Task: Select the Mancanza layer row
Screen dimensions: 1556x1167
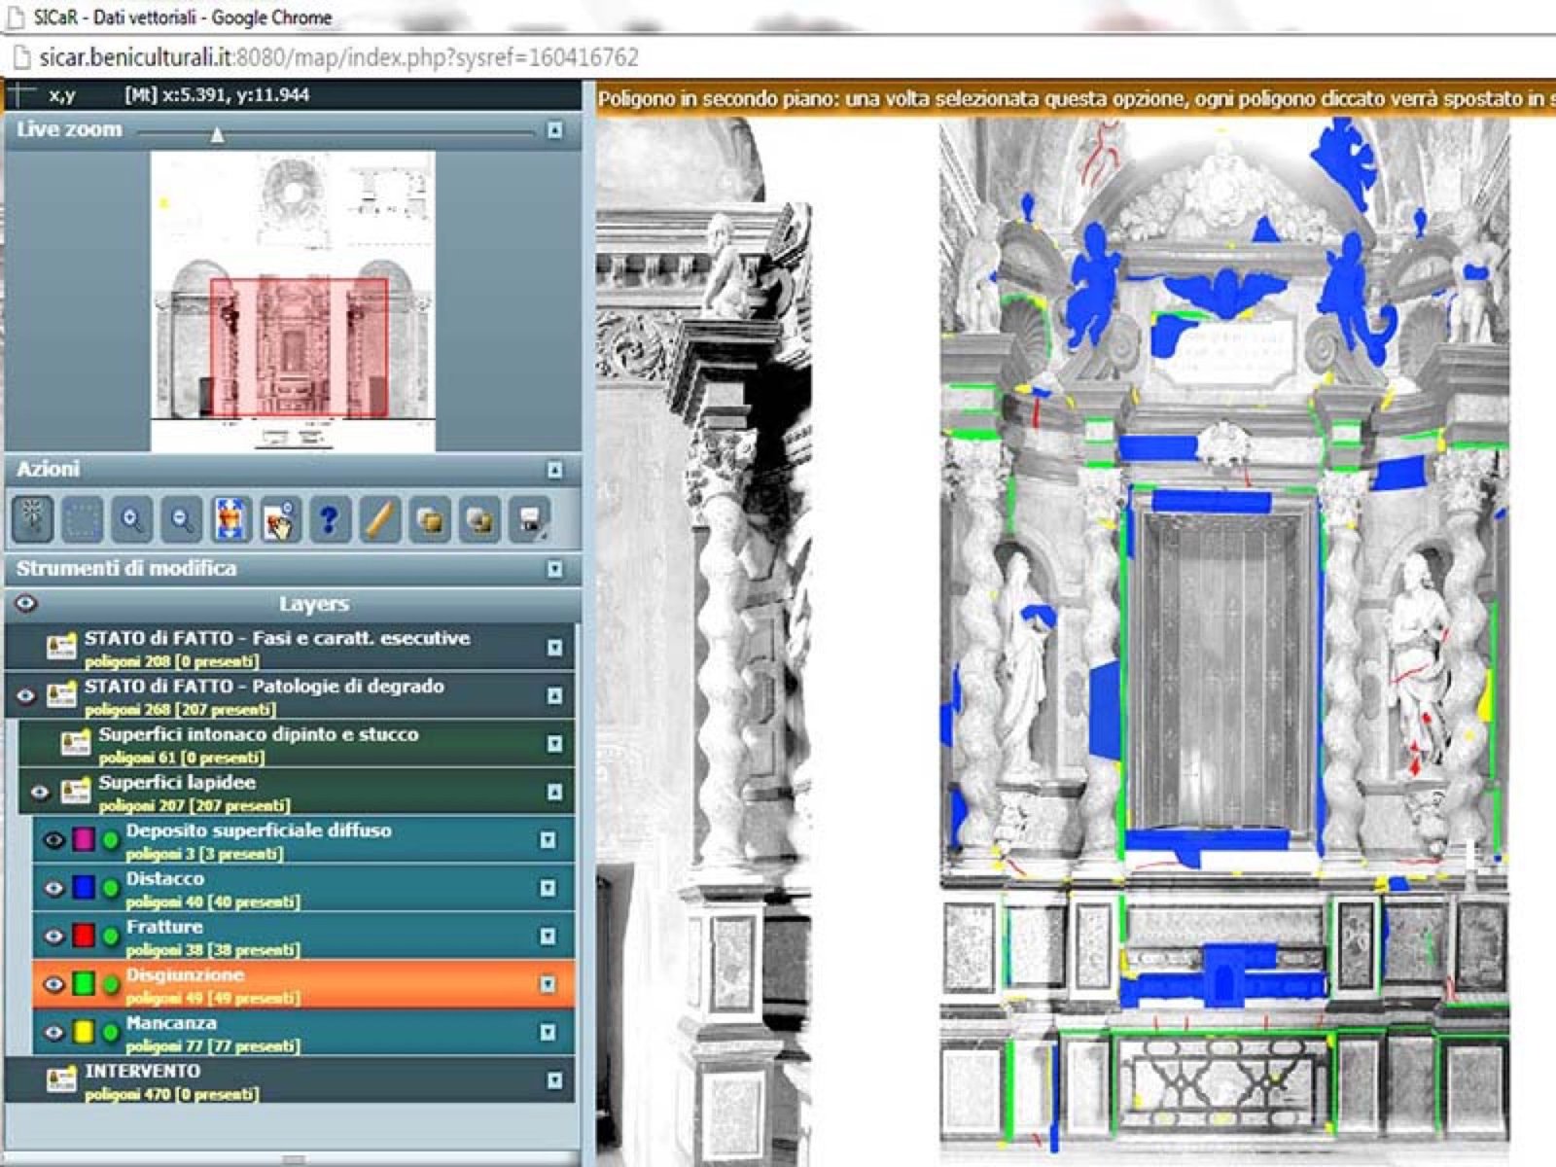Action: pos(303,1032)
